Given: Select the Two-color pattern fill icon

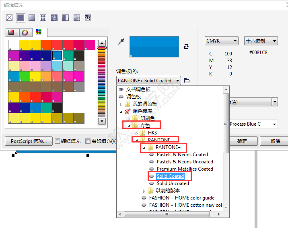Looking at the screenshot, I should tap(66, 18).
